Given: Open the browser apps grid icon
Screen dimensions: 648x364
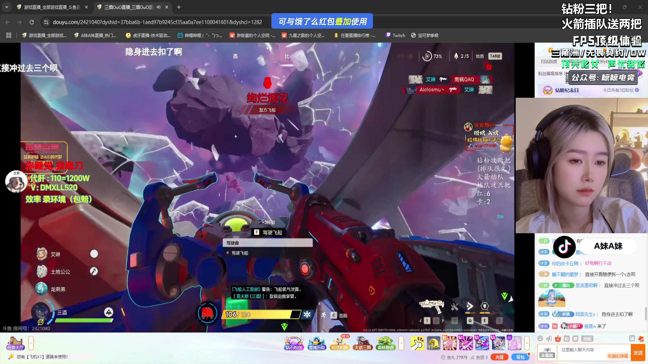Looking at the screenshot, I should [x=9, y=35].
